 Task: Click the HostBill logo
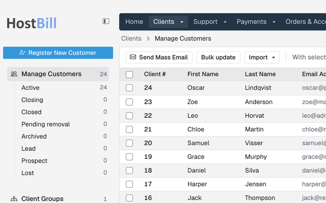(32, 23)
